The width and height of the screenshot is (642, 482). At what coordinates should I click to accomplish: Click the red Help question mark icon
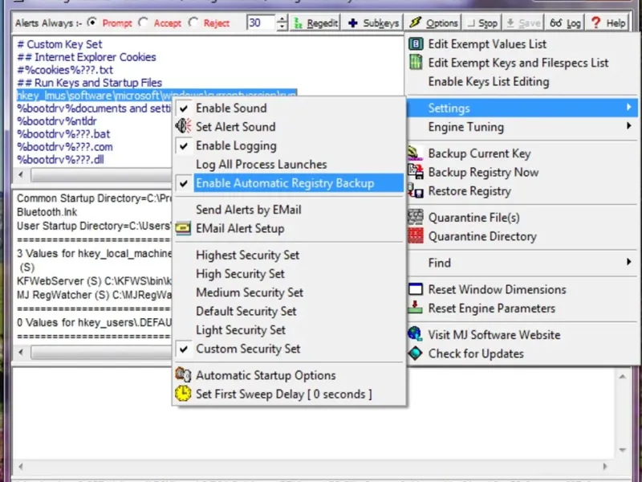(x=596, y=22)
